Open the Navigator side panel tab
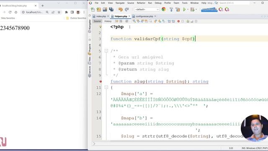Screen dimensions: 268x151 point(90,26)
